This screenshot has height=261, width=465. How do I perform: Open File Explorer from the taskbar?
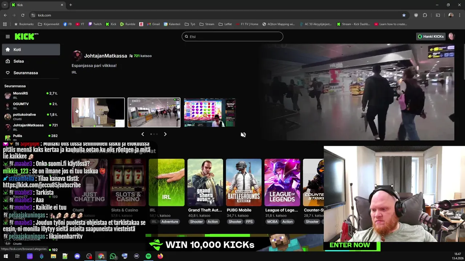click(53, 256)
